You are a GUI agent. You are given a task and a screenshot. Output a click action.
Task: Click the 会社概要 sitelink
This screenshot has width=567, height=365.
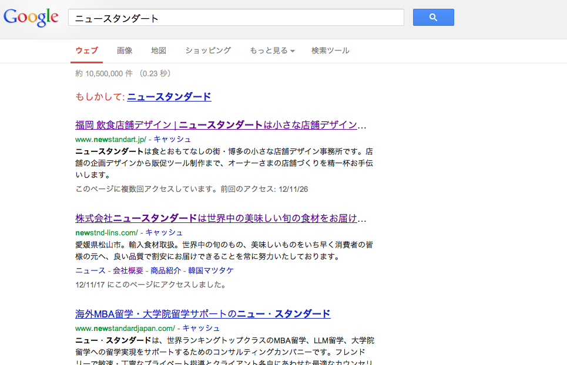(x=128, y=271)
